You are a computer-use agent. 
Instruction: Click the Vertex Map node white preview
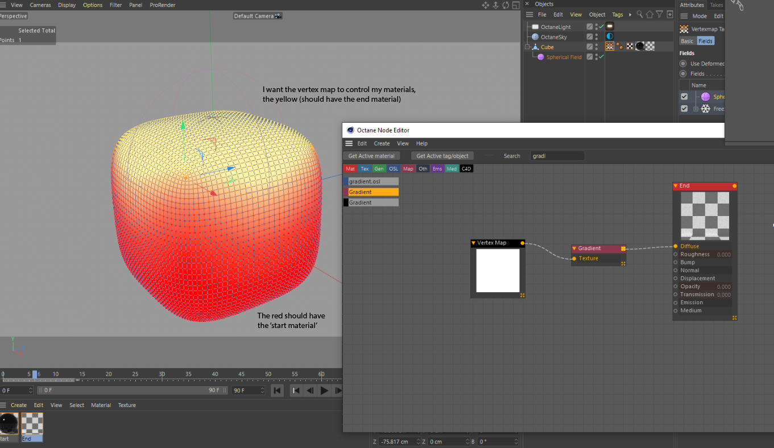pos(498,271)
